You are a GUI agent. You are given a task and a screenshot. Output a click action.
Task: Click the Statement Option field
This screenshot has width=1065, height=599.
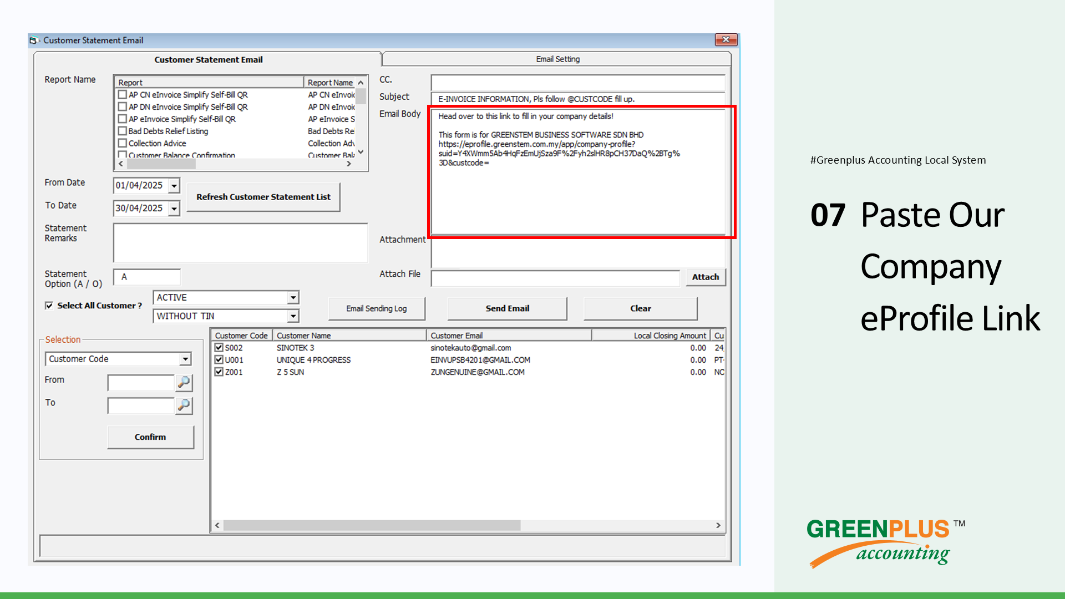(147, 277)
